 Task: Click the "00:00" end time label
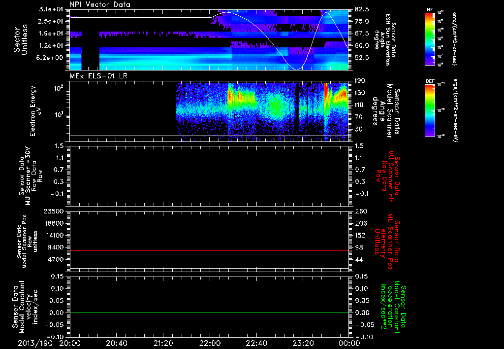(x=349, y=343)
